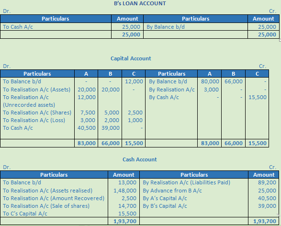Select the 2,500 shares value for C
This screenshot has width=281, height=226.
click(135, 113)
